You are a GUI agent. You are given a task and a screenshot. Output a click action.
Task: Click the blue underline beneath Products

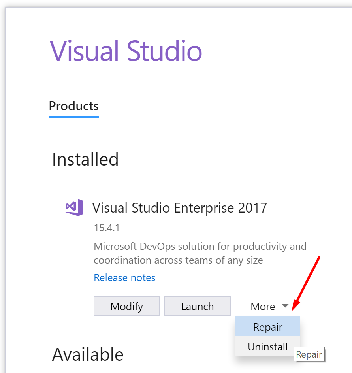74,117
